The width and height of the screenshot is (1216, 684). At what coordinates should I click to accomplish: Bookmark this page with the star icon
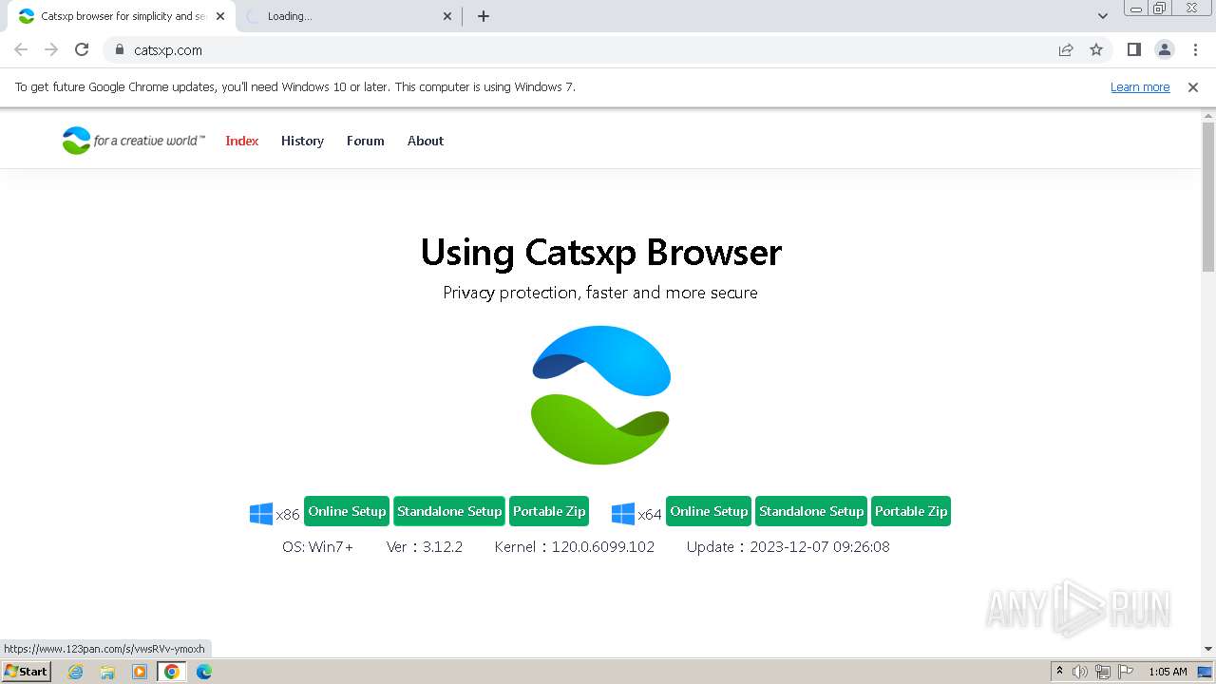(1096, 50)
